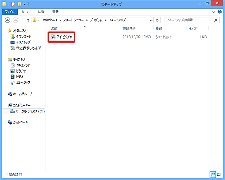The width and height of the screenshot is (225, 180).
Task: Open the address bar history dropdown
Action: pyautogui.click(x=151, y=21)
